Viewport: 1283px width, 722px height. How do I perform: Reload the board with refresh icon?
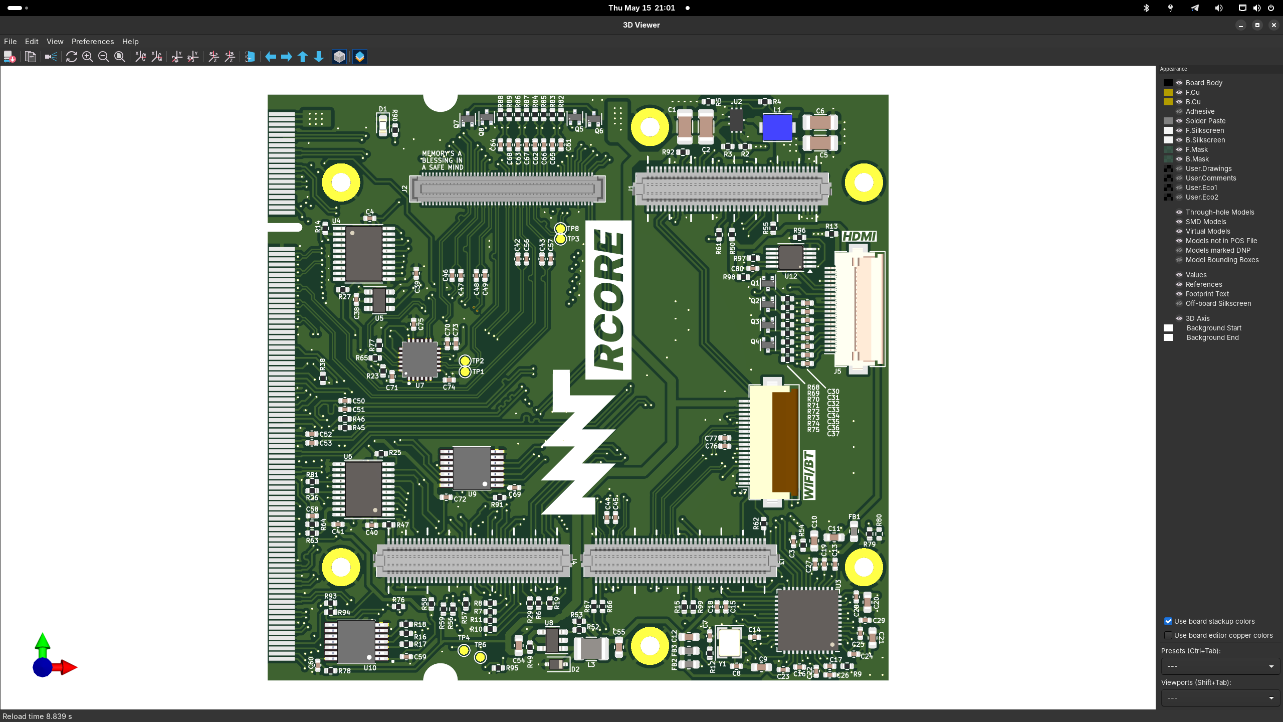tap(72, 57)
